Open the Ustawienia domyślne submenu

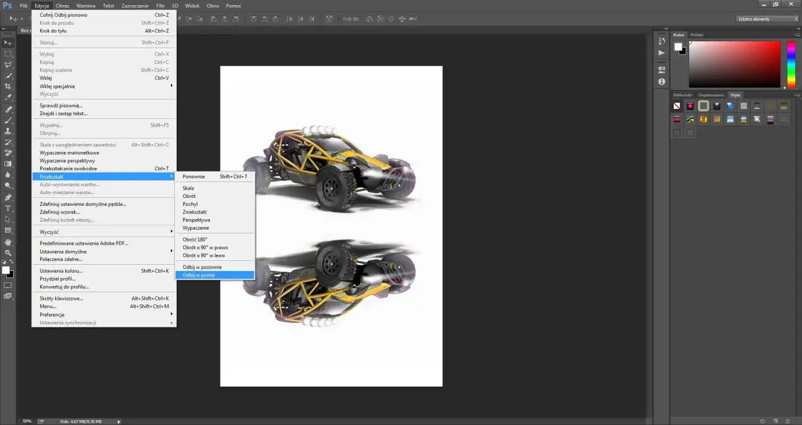pyautogui.click(x=69, y=251)
